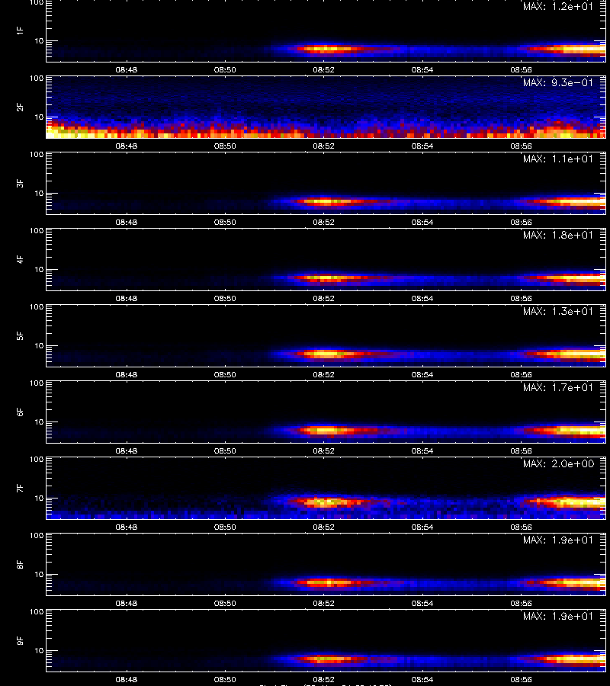Click the 100 y-axis label of panel 9F

37,612
